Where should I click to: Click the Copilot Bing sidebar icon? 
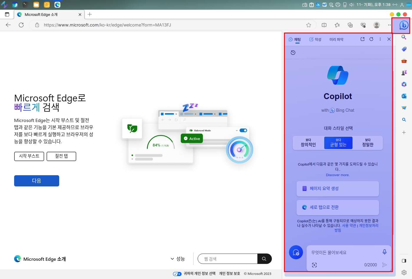(403, 25)
